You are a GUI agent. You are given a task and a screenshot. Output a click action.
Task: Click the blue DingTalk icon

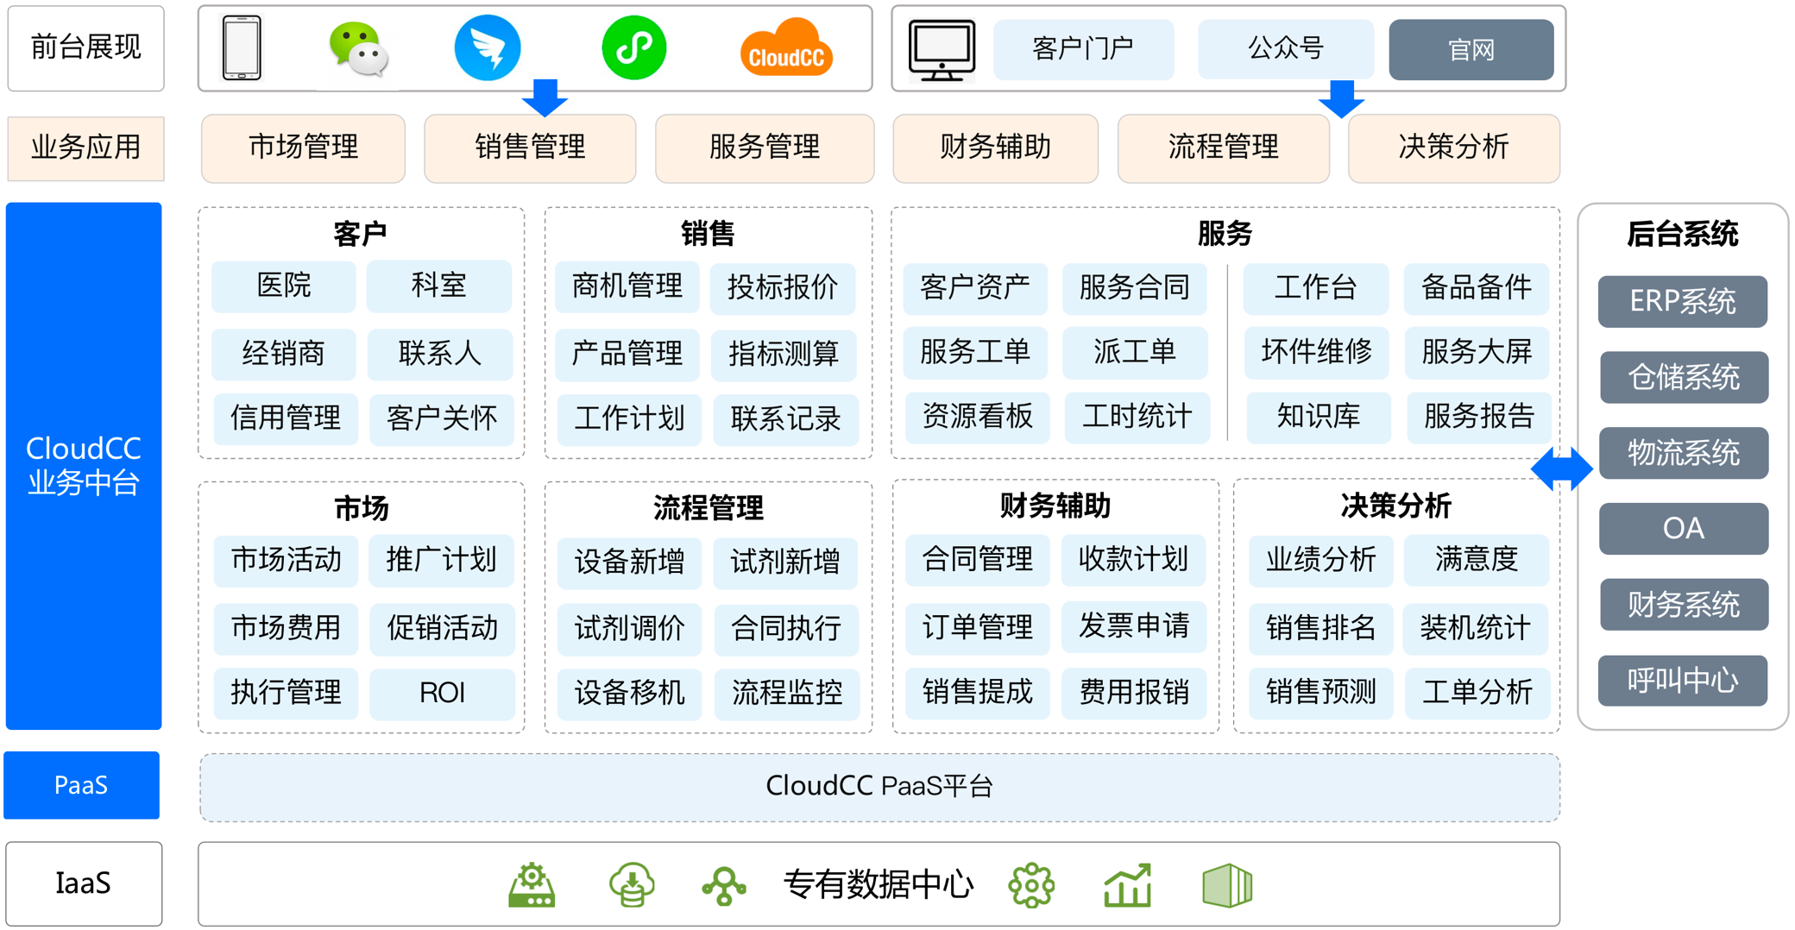pyautogui.click(x=488, y=48)
